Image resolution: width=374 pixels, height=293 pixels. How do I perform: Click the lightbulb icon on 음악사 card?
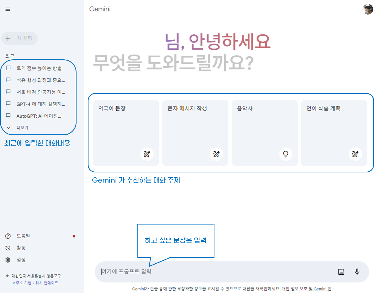[286, 154]
